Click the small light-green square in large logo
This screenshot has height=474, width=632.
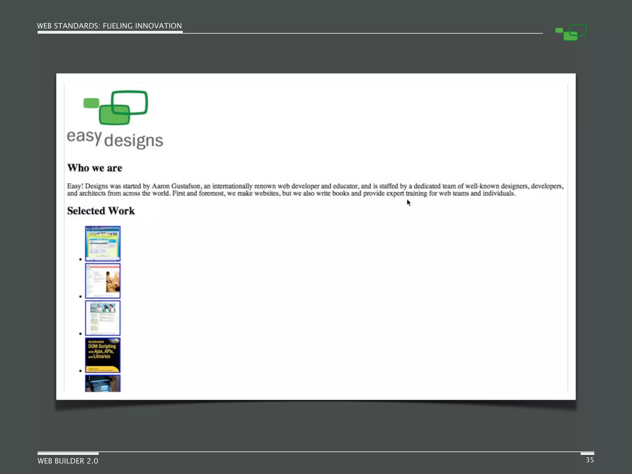click(x=91, y=103)
